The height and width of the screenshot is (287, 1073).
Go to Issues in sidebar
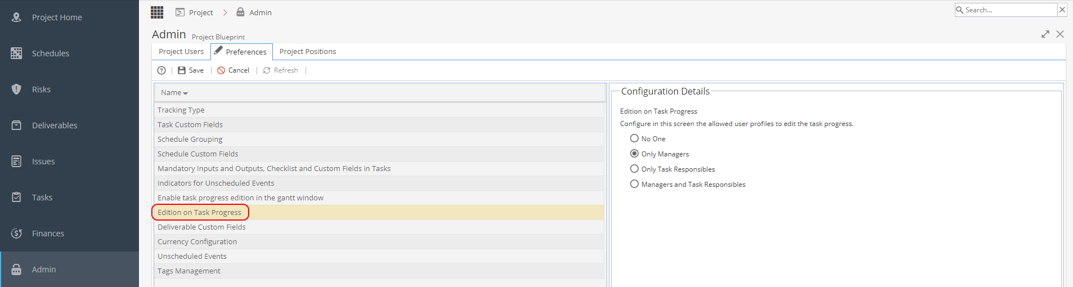tap(43, 162)
